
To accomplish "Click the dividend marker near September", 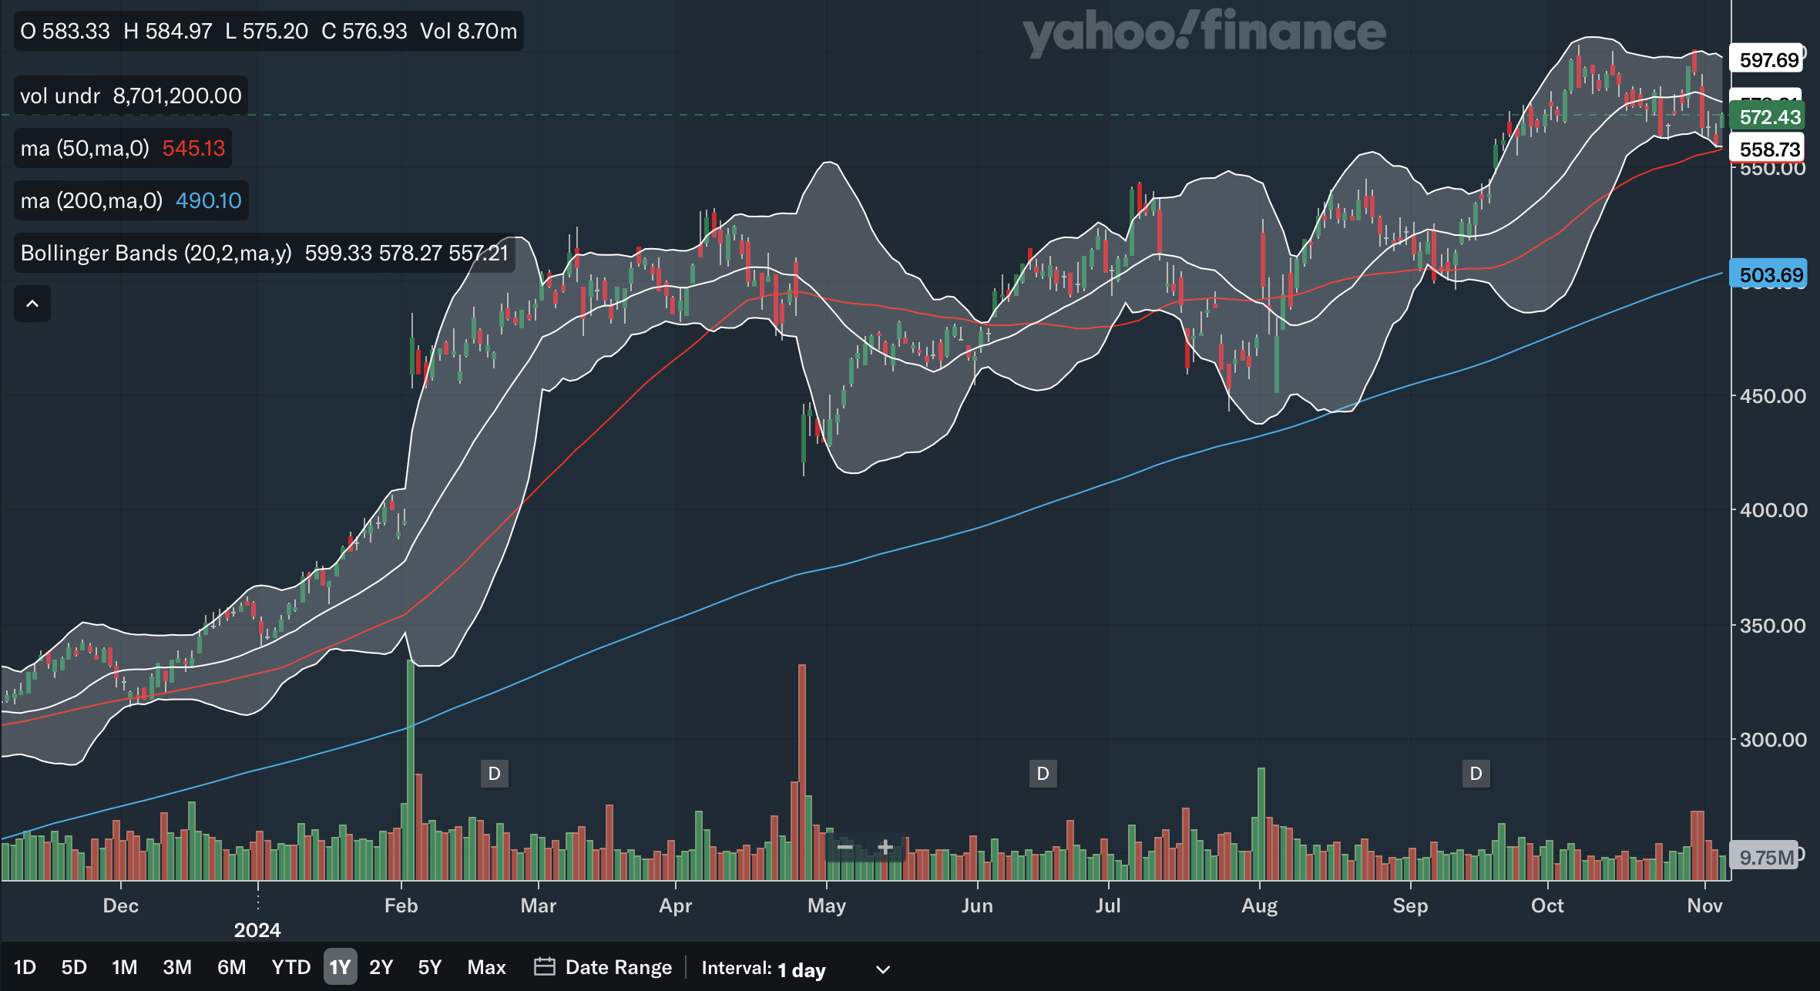I will (1476, 773).
